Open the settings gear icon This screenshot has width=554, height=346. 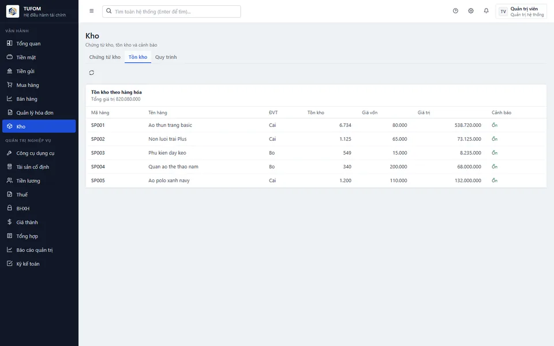click(471, 11)
